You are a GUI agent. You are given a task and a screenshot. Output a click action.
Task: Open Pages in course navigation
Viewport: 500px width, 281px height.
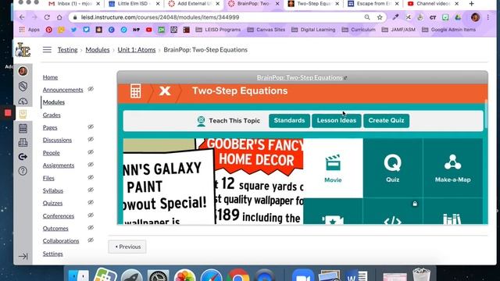tap(50, 127)
